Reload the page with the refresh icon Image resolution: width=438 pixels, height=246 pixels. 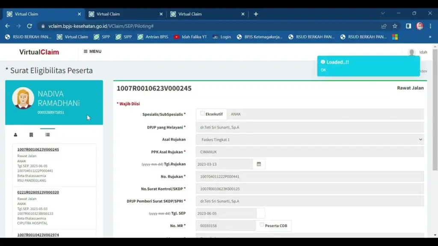click(x=29, y=26)
